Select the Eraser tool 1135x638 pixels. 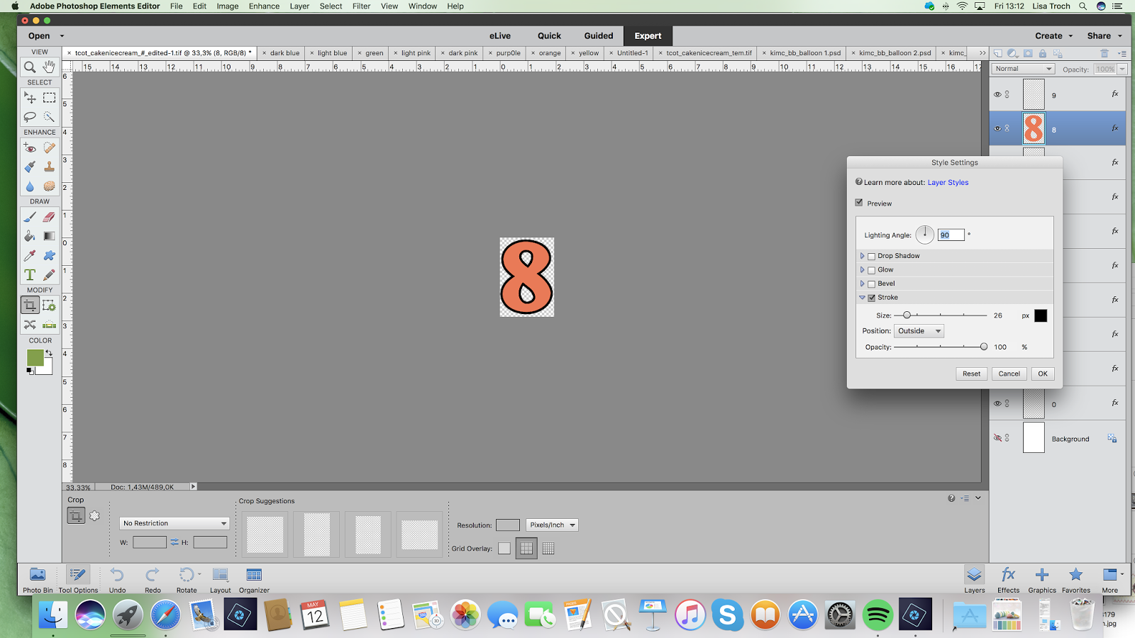pyautogui.click(x=49, y=217)
